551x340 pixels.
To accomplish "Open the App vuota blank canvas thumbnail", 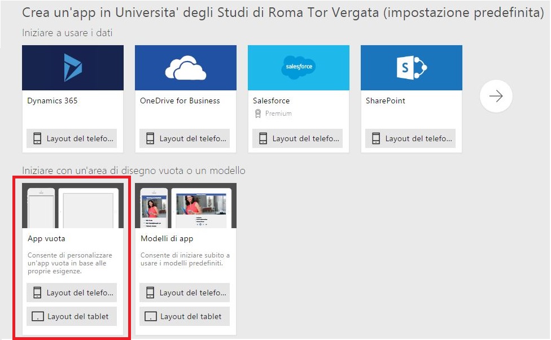I will coord(73,206).
